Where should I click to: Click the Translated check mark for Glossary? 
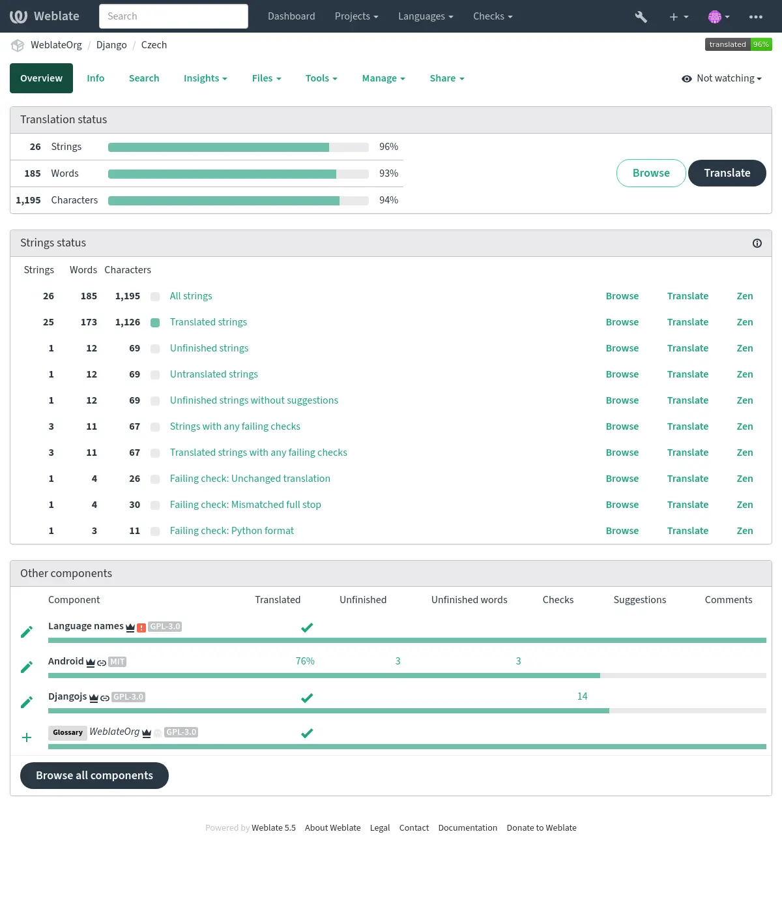(x=307, y=733)
